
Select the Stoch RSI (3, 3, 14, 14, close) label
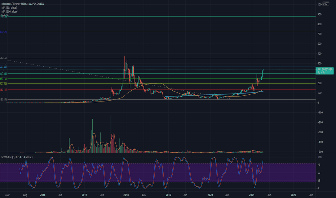(x=17, y=157)
